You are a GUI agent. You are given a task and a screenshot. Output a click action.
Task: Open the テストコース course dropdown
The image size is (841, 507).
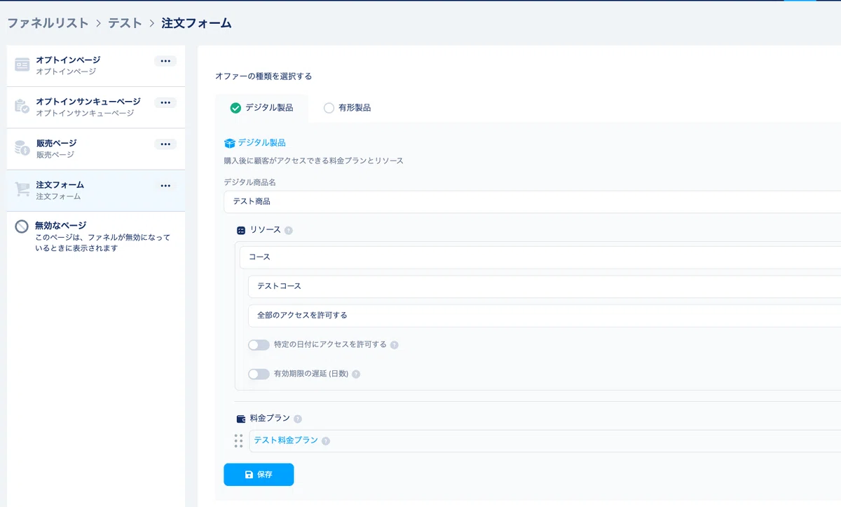click(545, 286)
